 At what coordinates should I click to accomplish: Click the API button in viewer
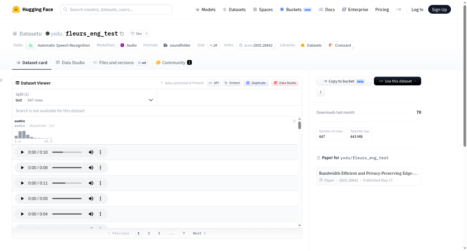click(x=214, y=83)
